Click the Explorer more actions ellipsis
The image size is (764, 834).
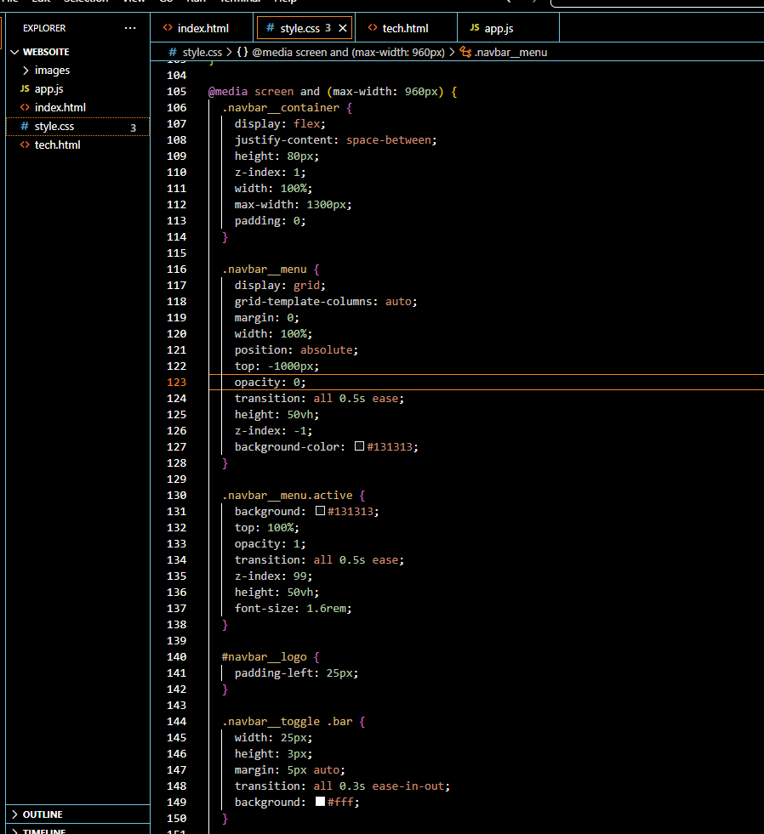click(129, 28)
